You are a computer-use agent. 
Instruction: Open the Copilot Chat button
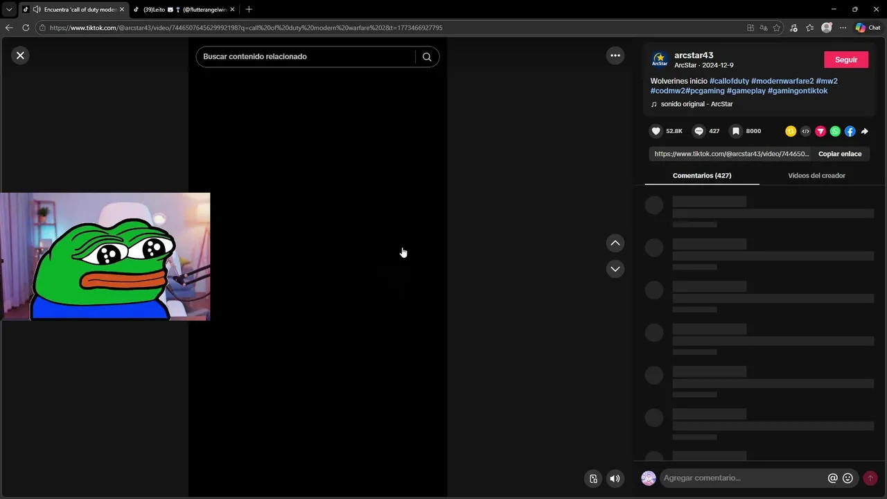pyautogui.click(x=868, y=28)
